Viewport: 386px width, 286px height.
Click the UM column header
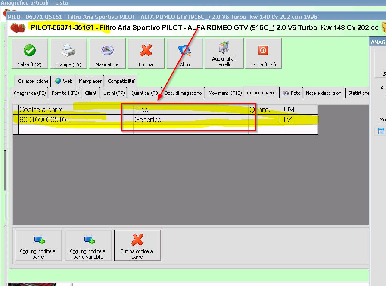pyautogui.click(x=300, y=110)
